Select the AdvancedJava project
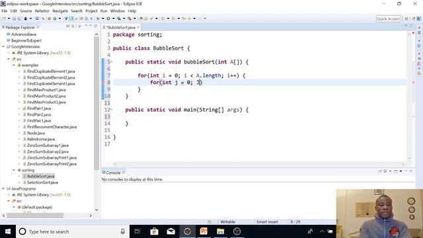 24,34
